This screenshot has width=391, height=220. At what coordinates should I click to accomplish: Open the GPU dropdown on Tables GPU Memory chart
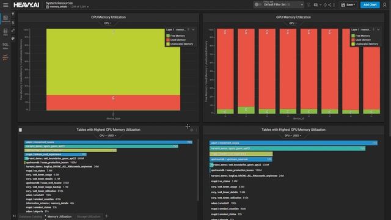click(288, 136)
